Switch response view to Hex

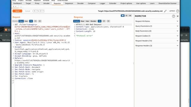[87, 21]
